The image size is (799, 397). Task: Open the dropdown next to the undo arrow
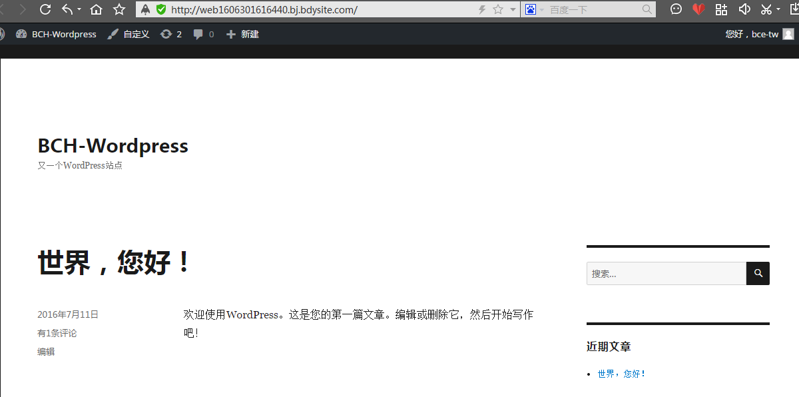pos(79,10)
